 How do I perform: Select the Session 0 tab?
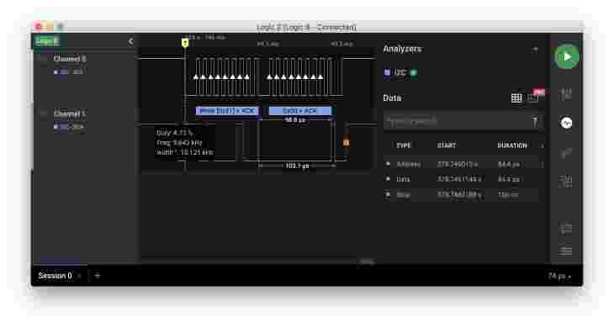pyautogui.click(x=55, y=276)
